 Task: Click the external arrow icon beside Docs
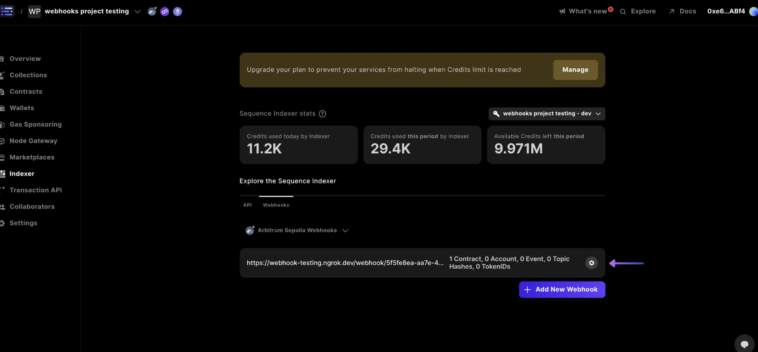[672, 11]
